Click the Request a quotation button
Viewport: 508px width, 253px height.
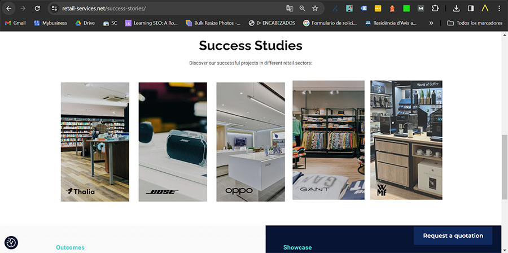click(453, 236)
